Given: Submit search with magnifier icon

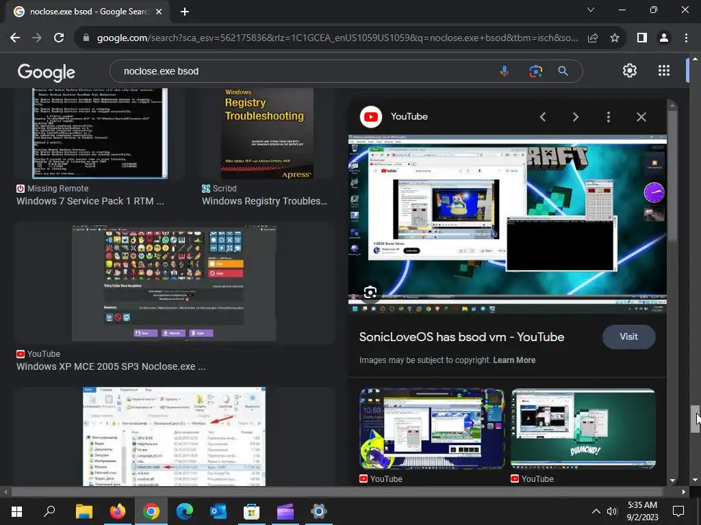Looking at the screenshot, I should point(563,71).
